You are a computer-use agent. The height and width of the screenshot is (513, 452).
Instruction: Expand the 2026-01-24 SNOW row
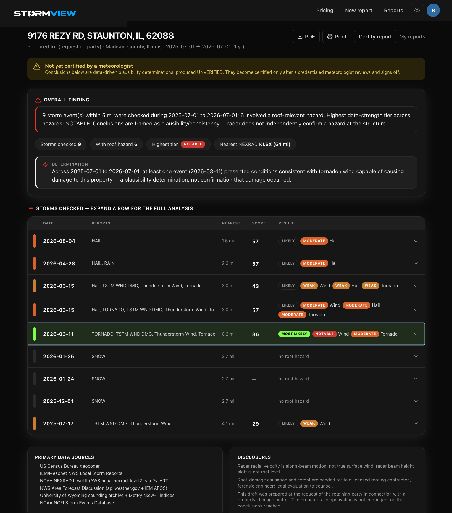pyautogui.click(x=226, y=379)
